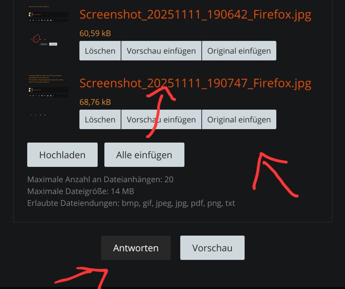The image size is (345, 289).
Task: Submit the reply with Antworten
Action: [x=136, y=248]
